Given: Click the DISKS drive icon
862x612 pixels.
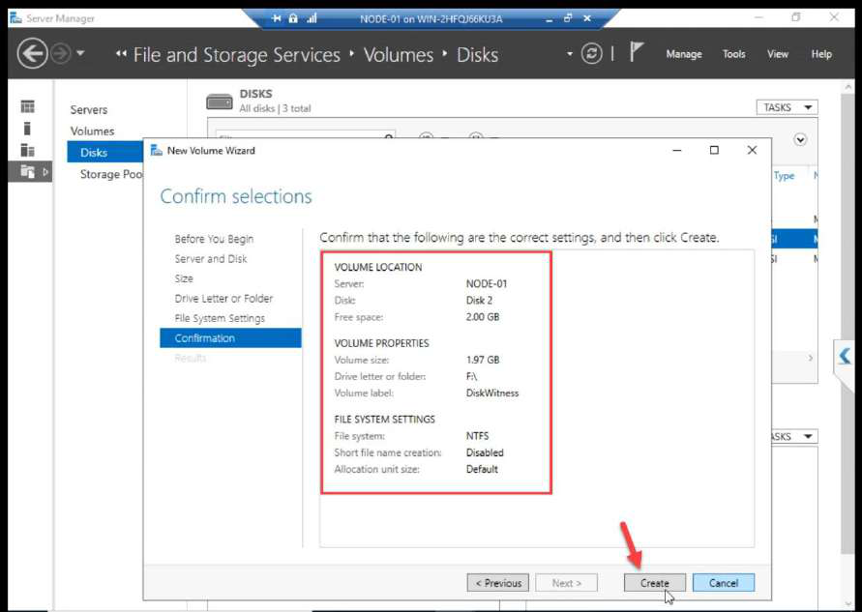Looking at the screenshot, I should coord(220,102).
